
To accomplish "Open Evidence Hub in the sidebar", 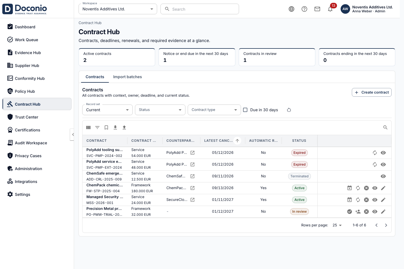I will click(37, 53).
